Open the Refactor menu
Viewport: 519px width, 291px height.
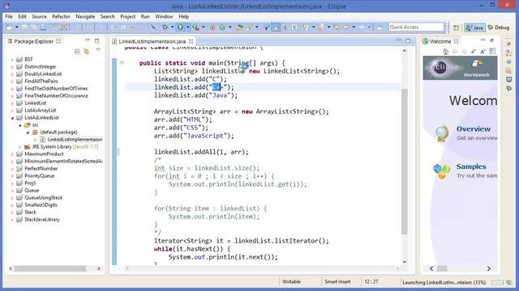point(61,16)
